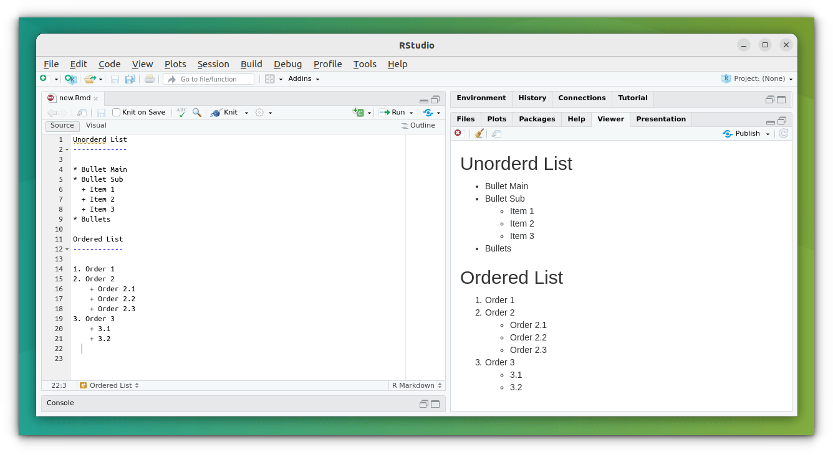The width and height of the screenshot is (833, 455).
Task: Click the Save All icon
Action: pos(130,79)
